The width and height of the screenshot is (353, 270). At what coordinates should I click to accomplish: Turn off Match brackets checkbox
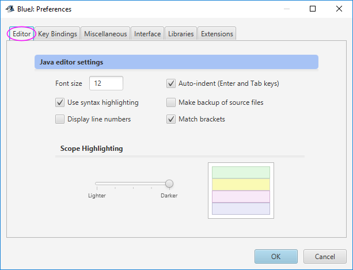click(x=171, y=119)
